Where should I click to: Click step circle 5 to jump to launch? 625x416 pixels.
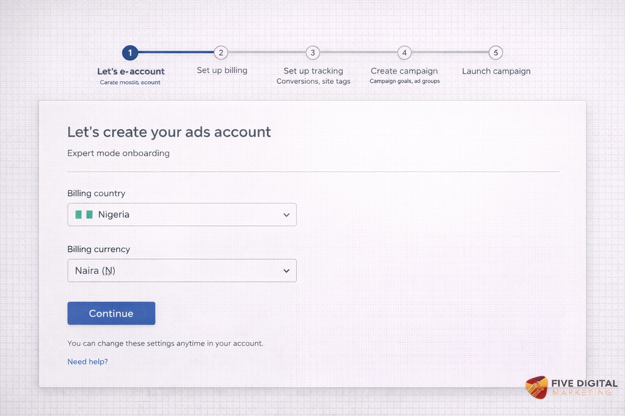coord(495,53)
